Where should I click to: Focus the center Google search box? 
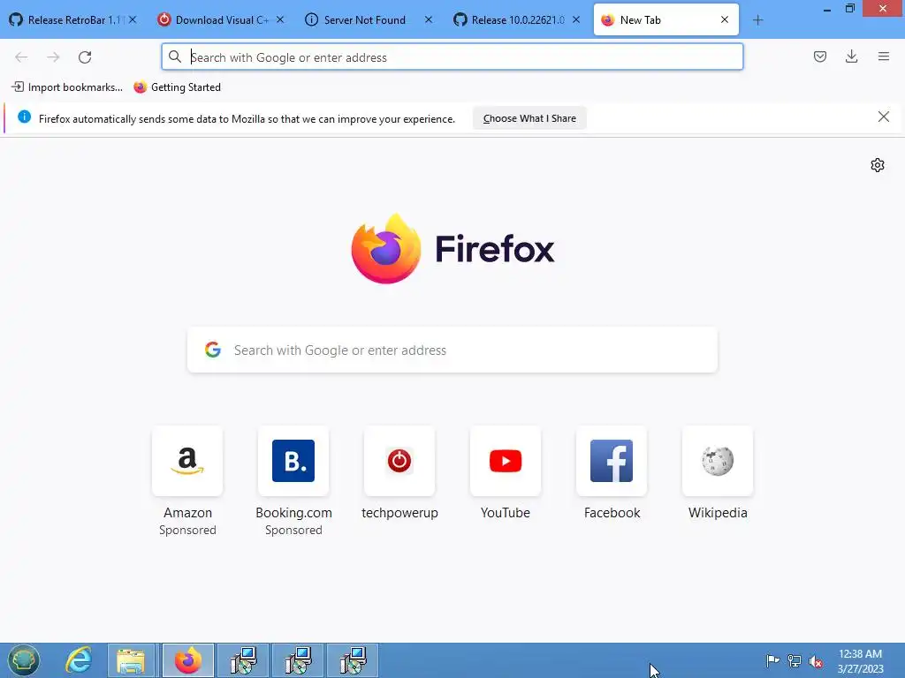tap(452, 350)
